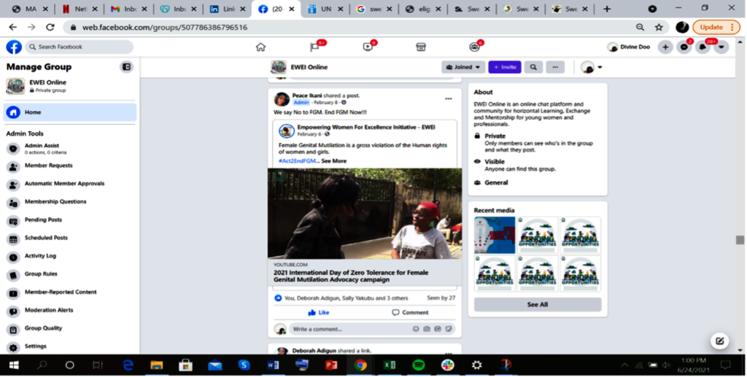The width and height of the screenshot is (747, 377).
Task: Click the Facebook logo
Action: pyautogui.click(x=14, y=47)
